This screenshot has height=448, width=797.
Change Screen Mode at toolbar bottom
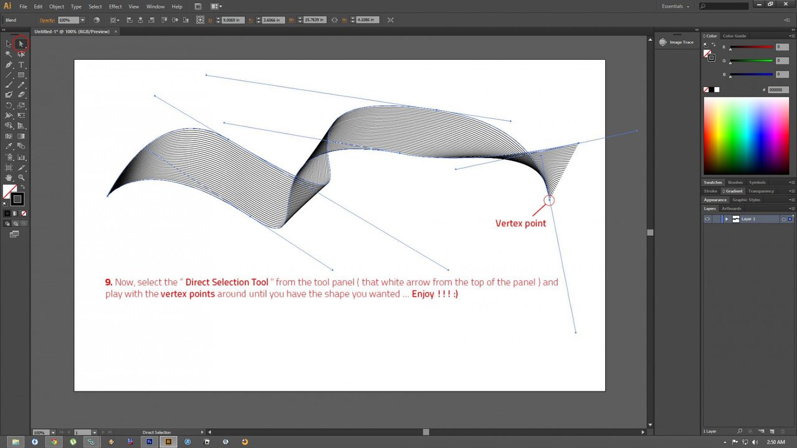(14, 234)
